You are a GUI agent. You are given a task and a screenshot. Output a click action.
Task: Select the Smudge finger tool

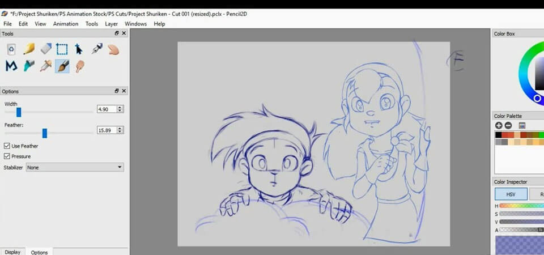[x=80, y=66]
